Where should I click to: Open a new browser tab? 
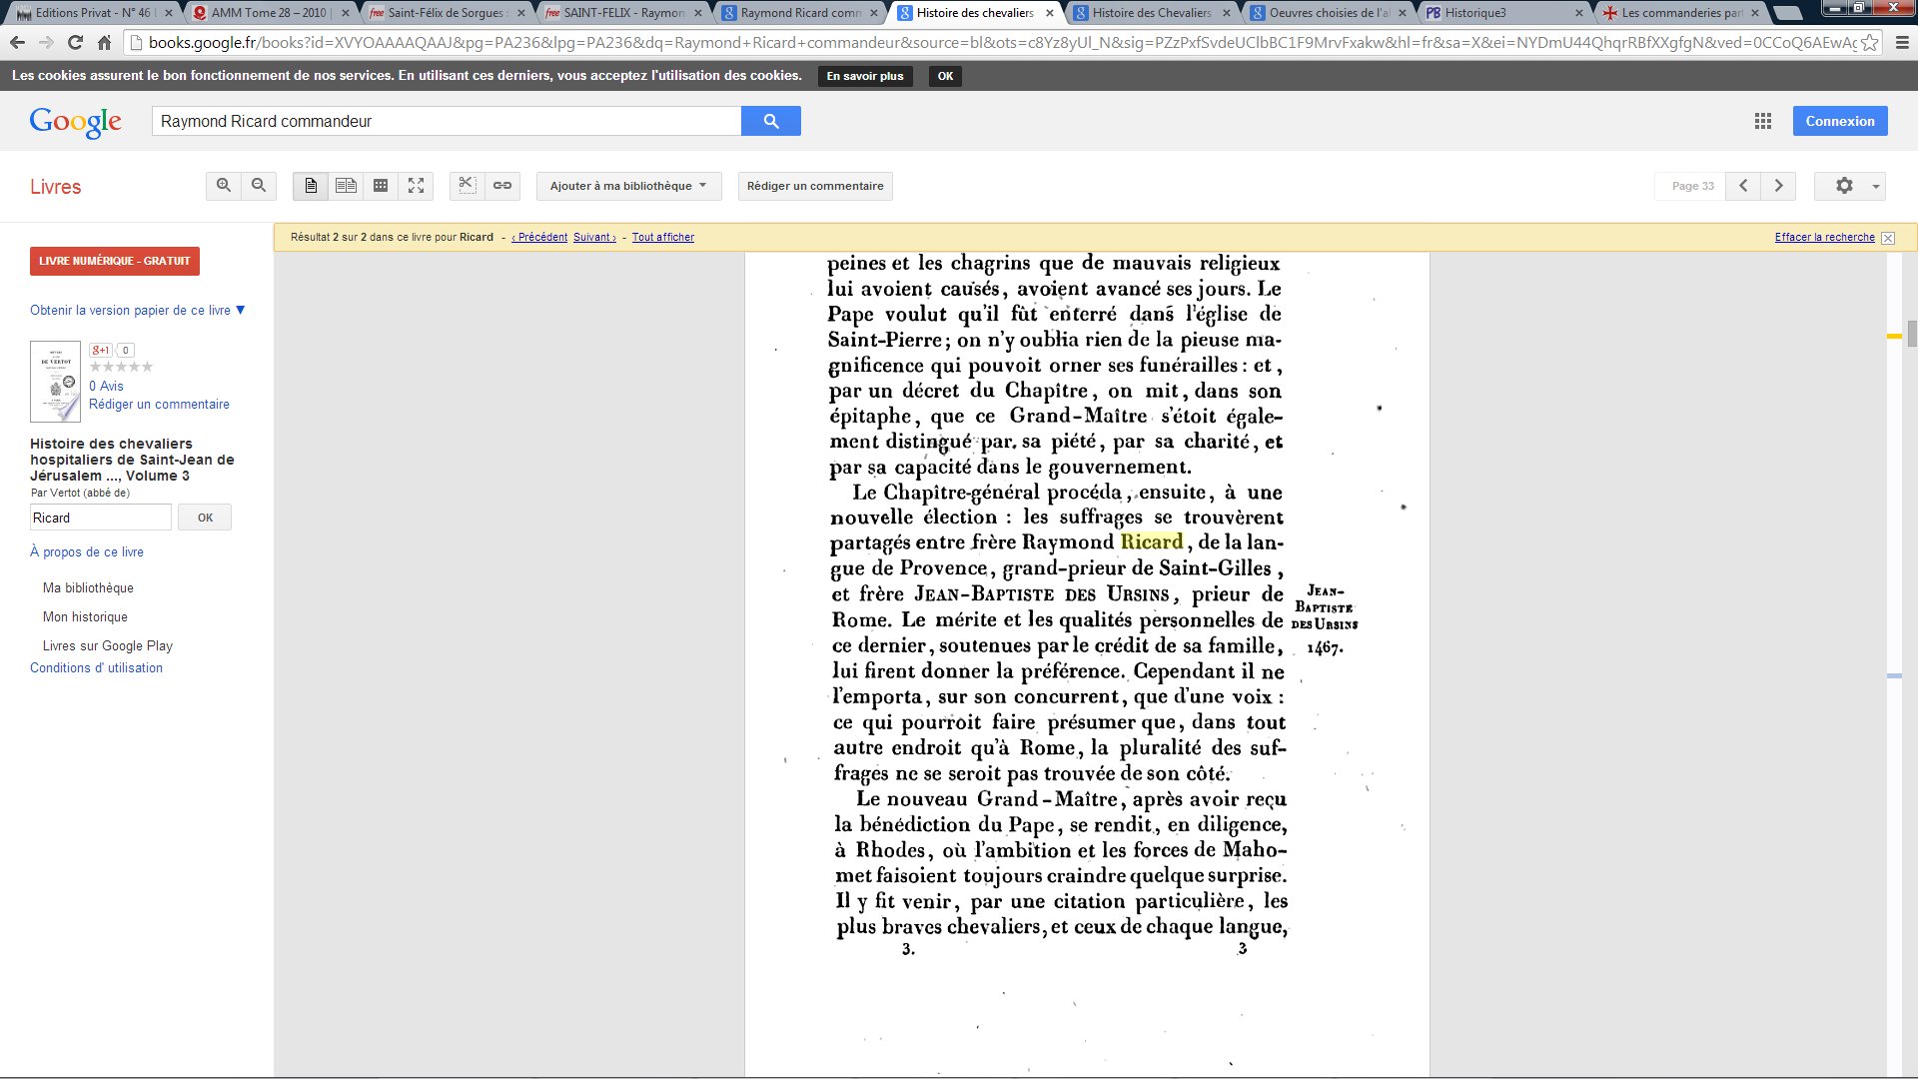pyautogui.click(x=1790, y=13)
